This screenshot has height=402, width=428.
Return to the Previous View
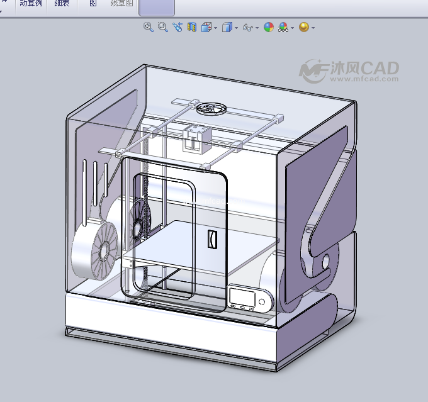[x=177, y=27]
